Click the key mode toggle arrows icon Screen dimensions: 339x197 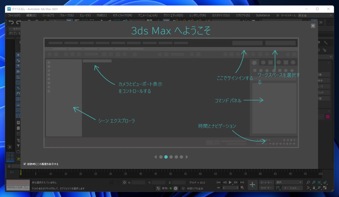(218, 188)
